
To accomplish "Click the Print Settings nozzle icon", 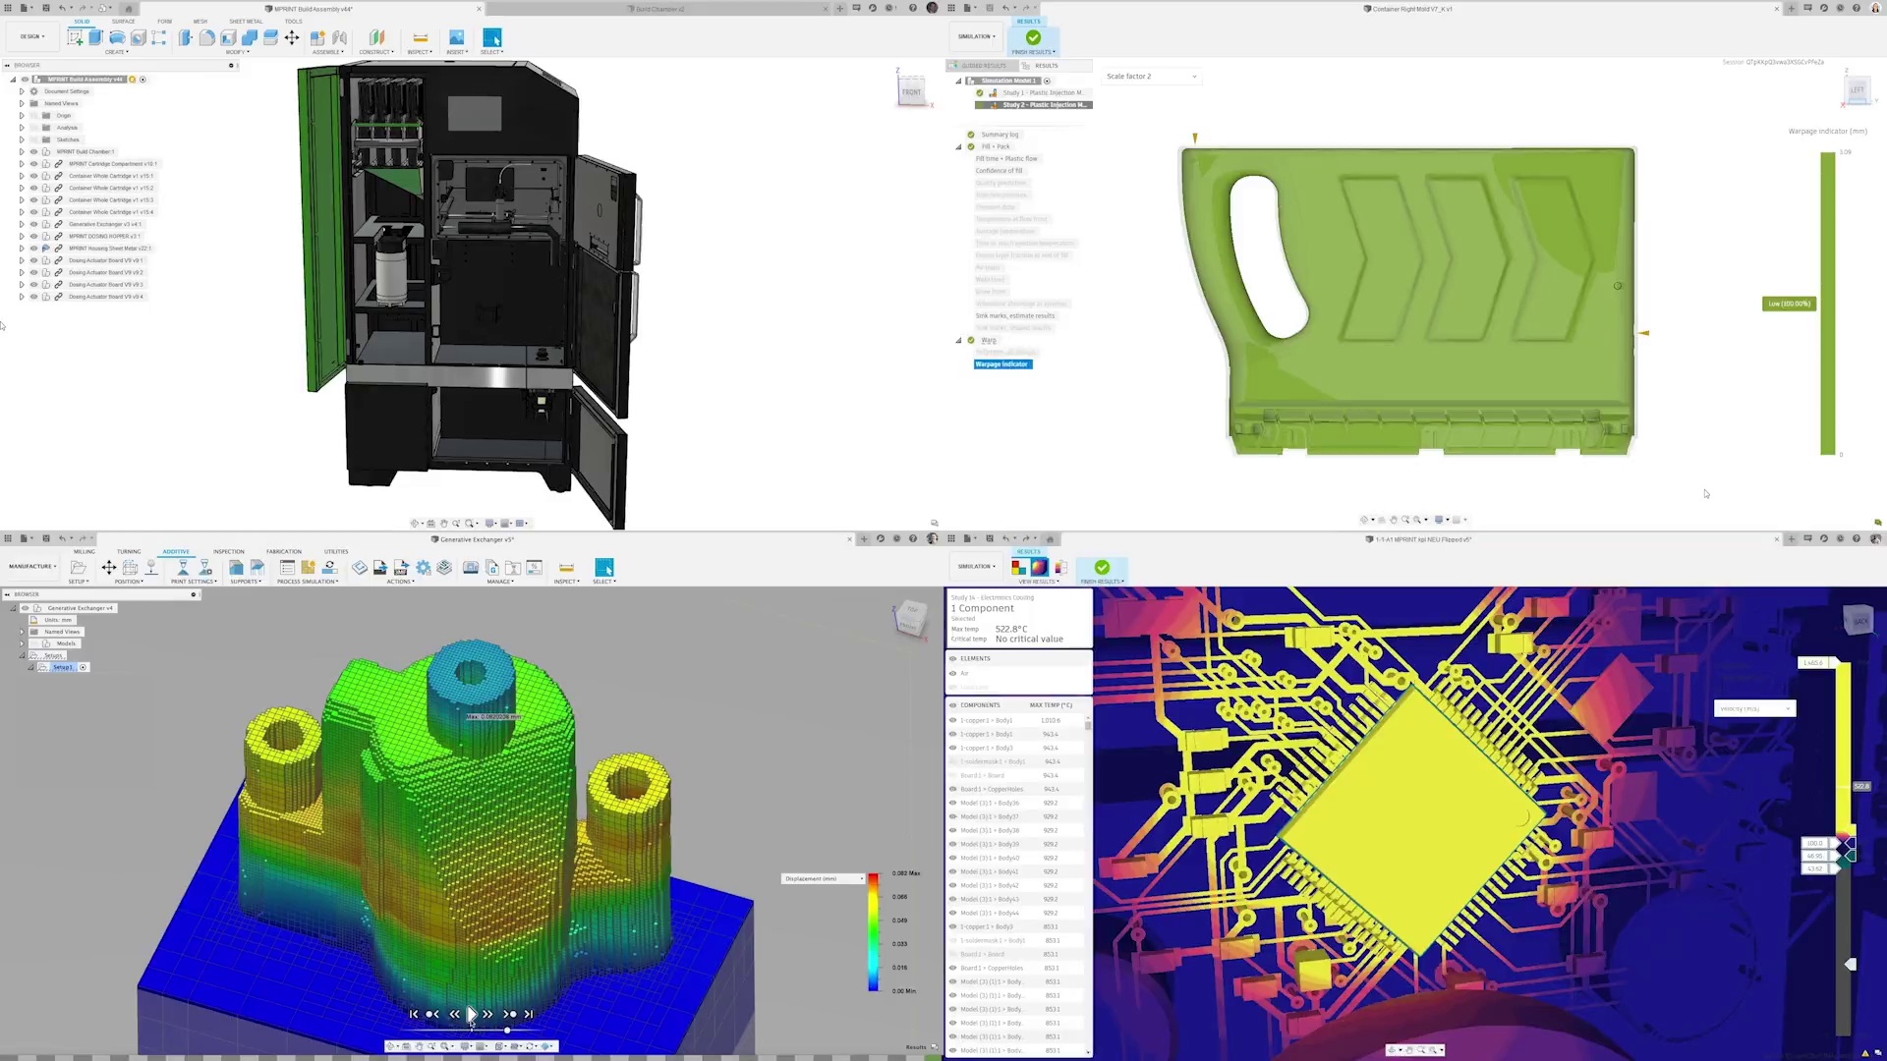I will point(183,568).
